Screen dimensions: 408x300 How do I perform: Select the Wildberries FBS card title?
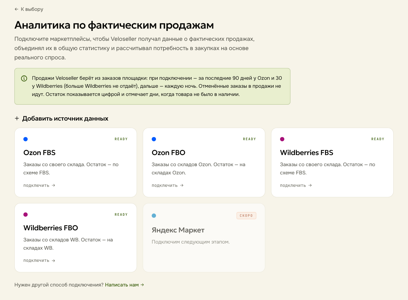tap(307, 153)
